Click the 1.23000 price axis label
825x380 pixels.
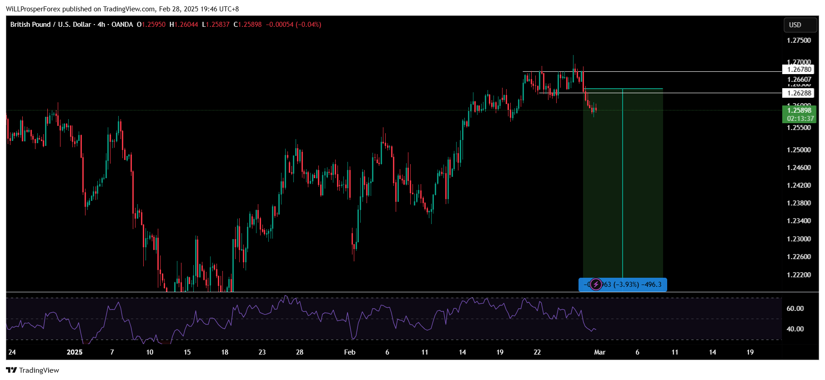tap(799, 239)
